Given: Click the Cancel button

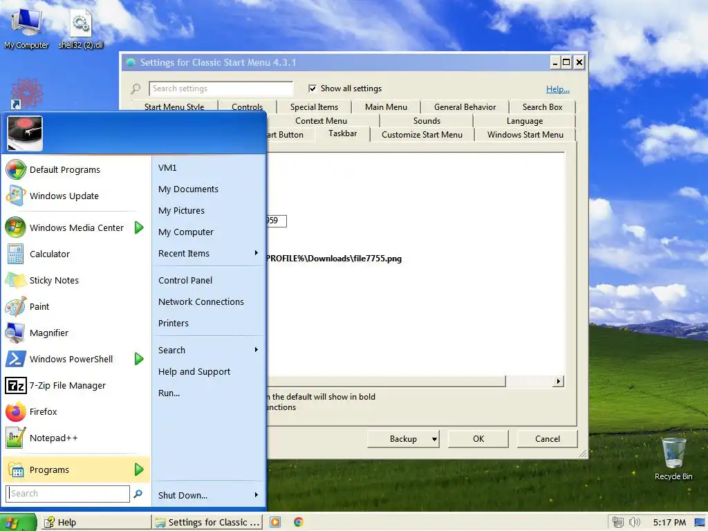Looking at the screenshot, I should (x=548, y=439).
